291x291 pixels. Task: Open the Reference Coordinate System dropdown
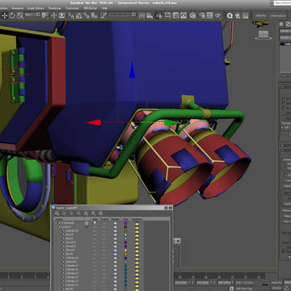32,15
